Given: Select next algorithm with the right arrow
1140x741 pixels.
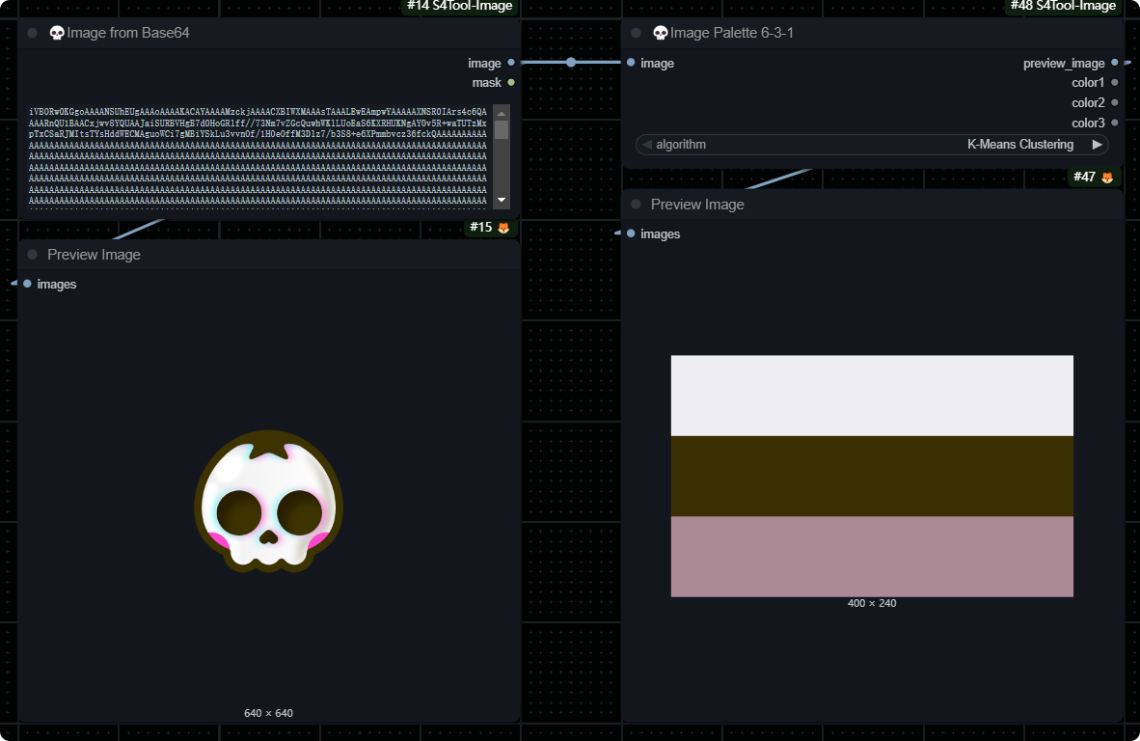Looking at the screenshot, I should point(1097,145).
